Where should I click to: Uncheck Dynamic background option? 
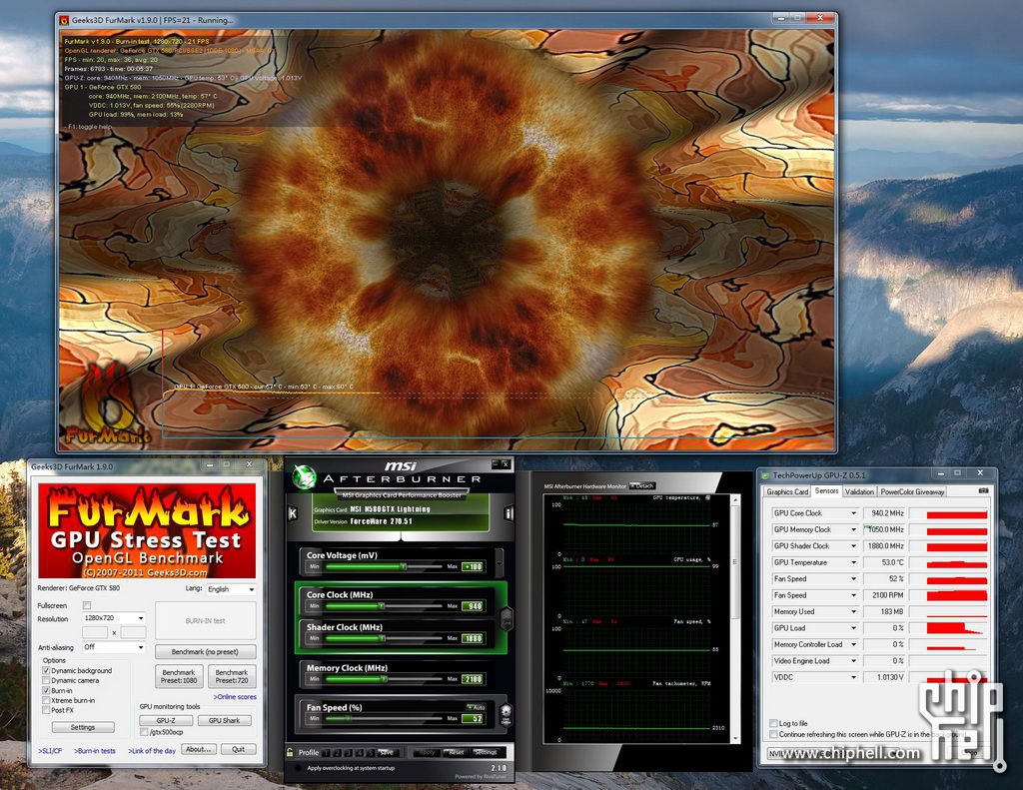point(46,670)
